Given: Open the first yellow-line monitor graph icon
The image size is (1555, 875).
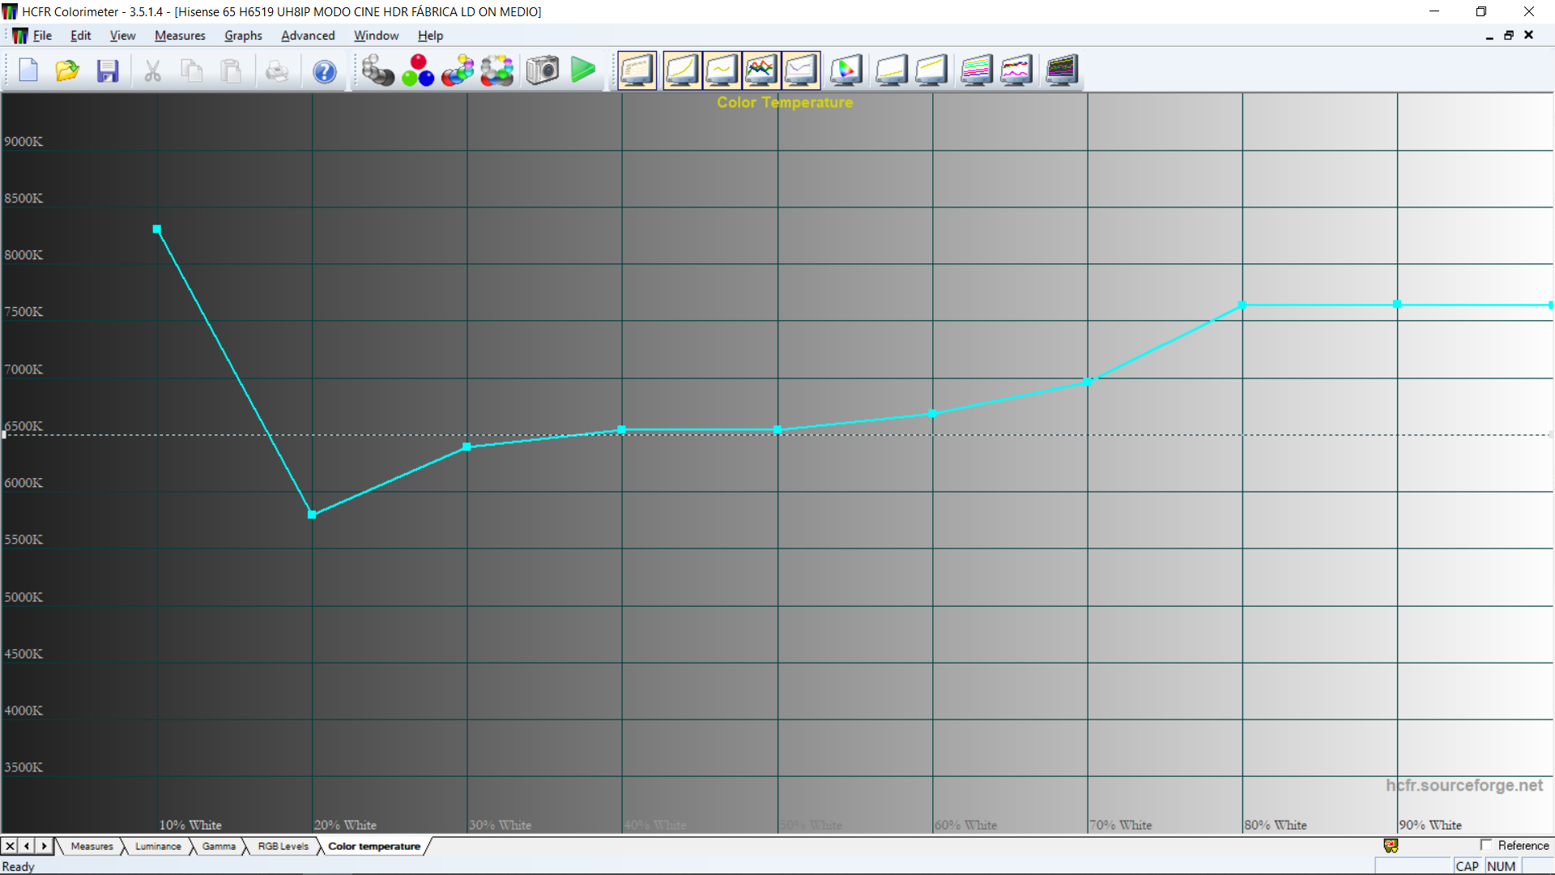Looking at the screenshot, I should coord(892,70).
